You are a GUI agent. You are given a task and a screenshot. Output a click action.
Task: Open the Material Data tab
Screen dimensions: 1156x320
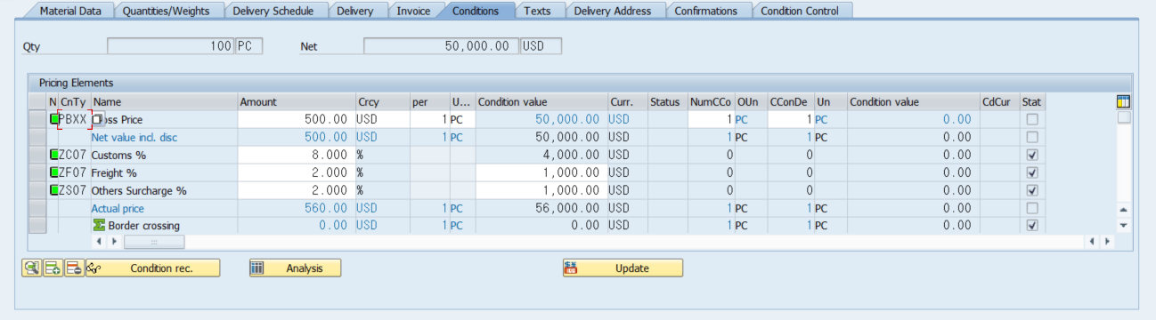69,11
